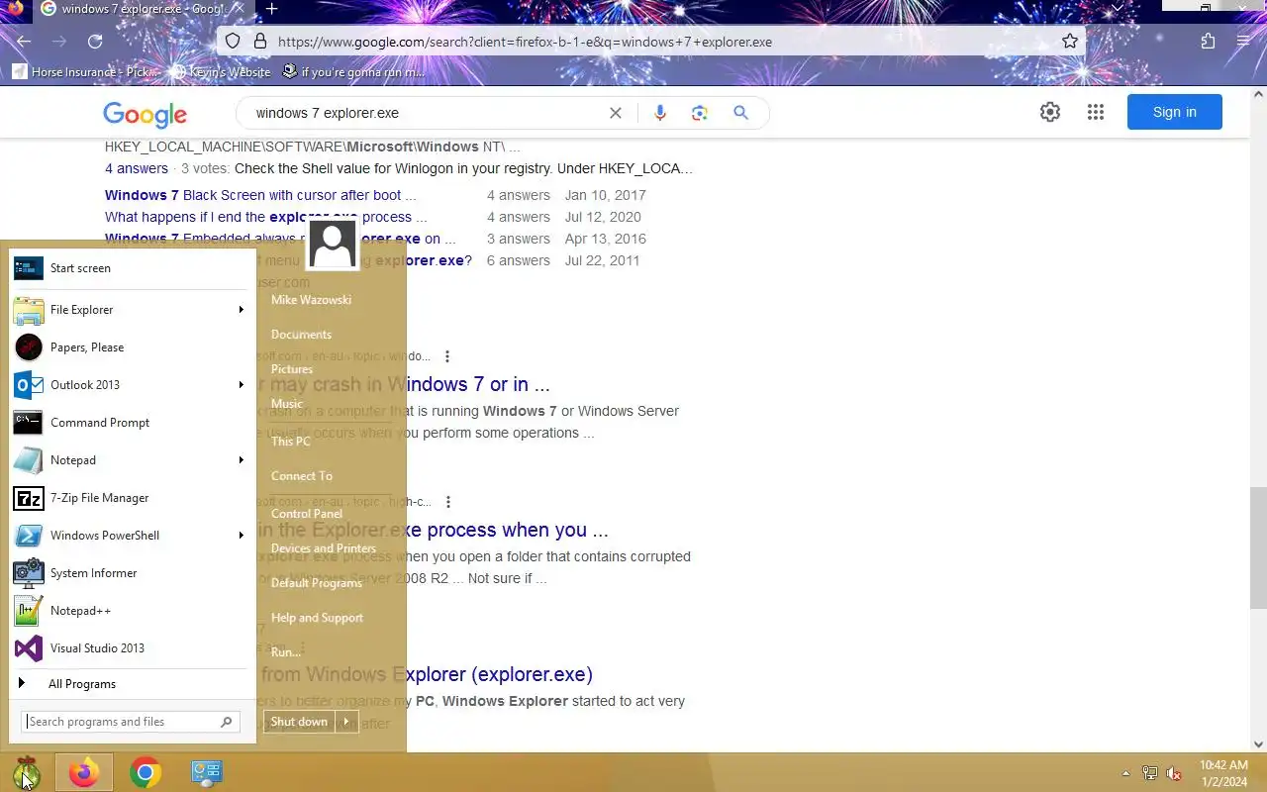Screen dimensions: 1267x792
Task: Click the user account picture in start menu
Action: click(332, 245)
